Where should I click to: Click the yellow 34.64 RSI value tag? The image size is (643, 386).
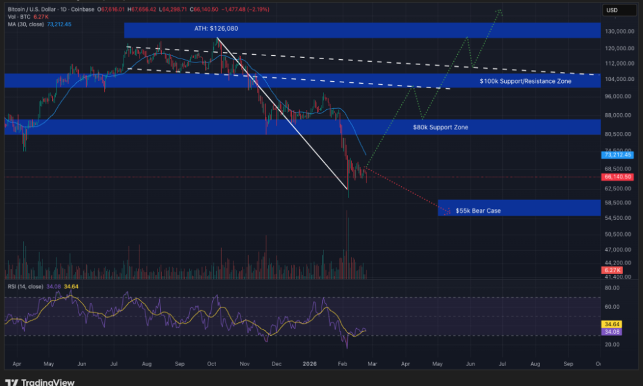(x=611, y=326)
